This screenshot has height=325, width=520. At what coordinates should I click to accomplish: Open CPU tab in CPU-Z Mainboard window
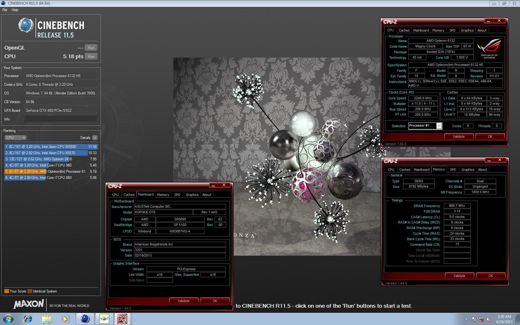[x=115, y=195]
